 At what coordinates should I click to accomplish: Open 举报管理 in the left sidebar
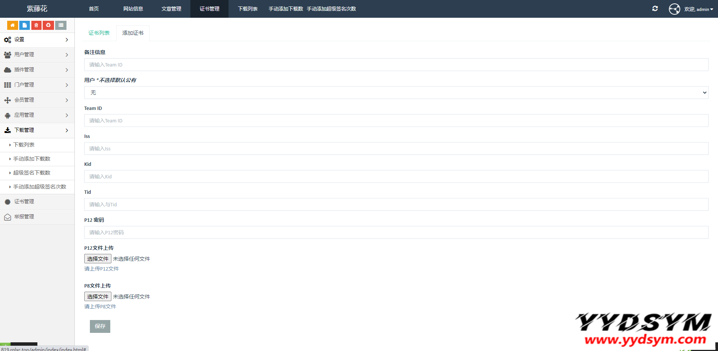[24, 217]
